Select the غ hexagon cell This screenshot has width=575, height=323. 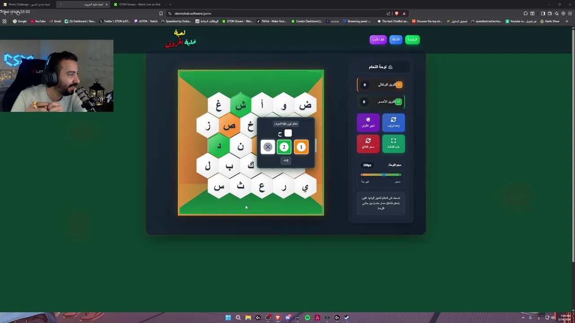pos(219,105)
